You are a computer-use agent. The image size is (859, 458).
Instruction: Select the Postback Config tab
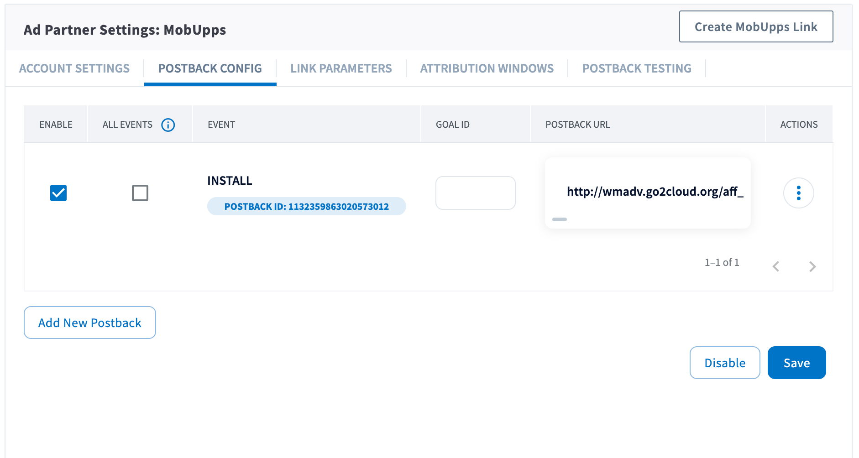point(210,68)
